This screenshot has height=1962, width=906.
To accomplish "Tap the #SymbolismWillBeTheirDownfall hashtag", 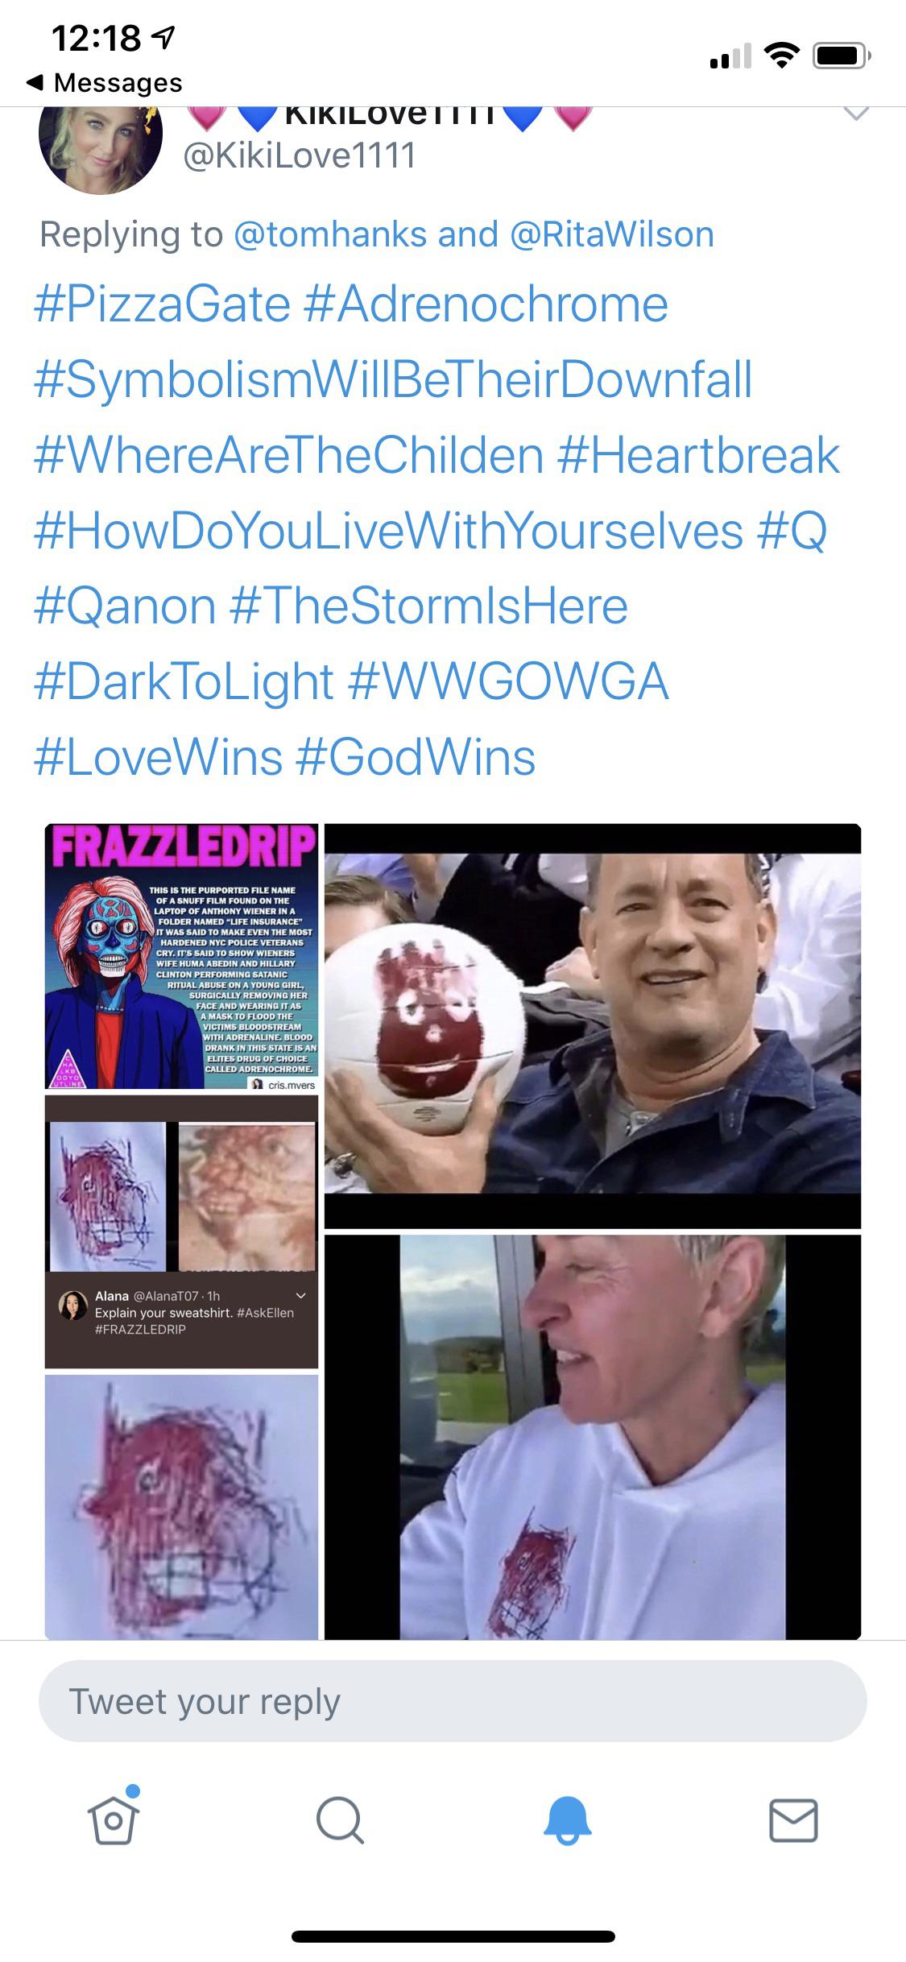I will tap(393, 380).
